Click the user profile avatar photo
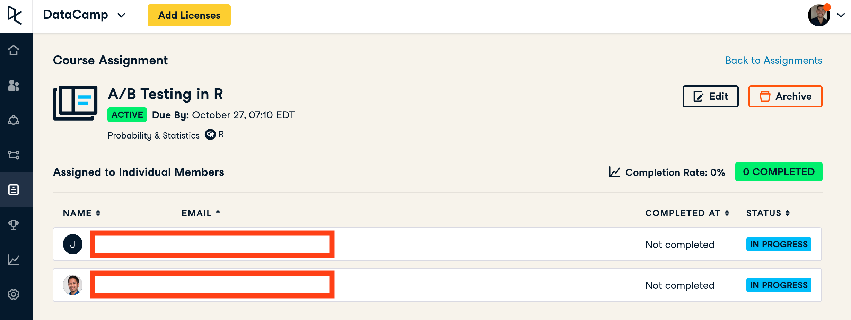851x320 pixels. click(x=819, y=15)
